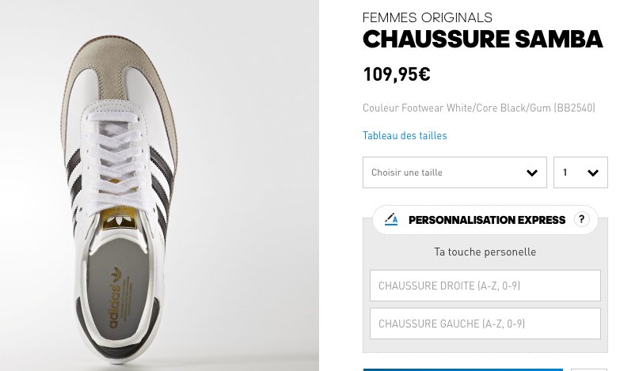The height and width of the screenshot is (371, 620).
Task: Click the Couleur Footwear White description
Action: tap(479, 108)
